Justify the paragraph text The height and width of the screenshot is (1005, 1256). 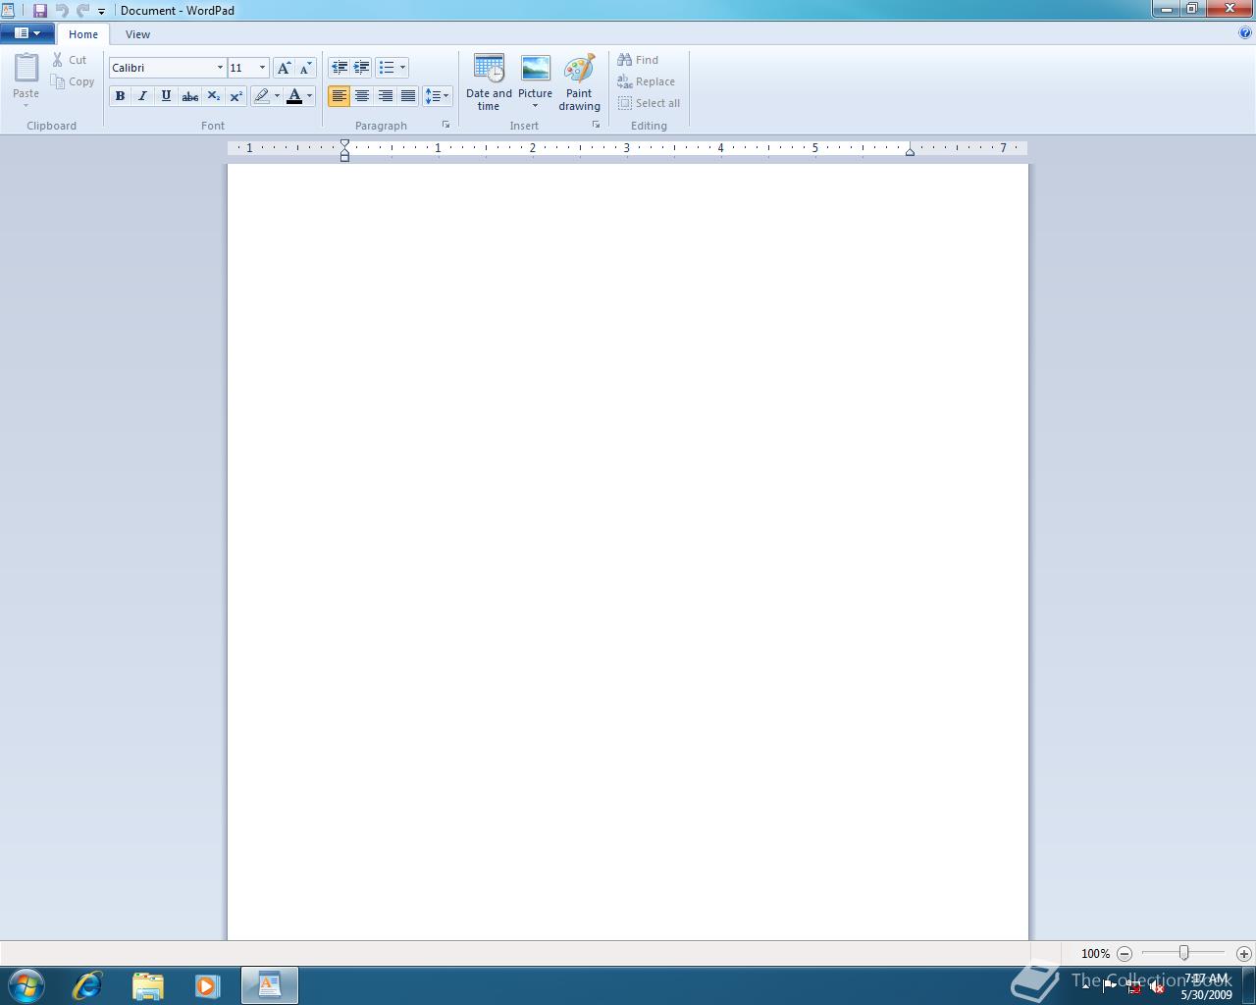[408, 95]
